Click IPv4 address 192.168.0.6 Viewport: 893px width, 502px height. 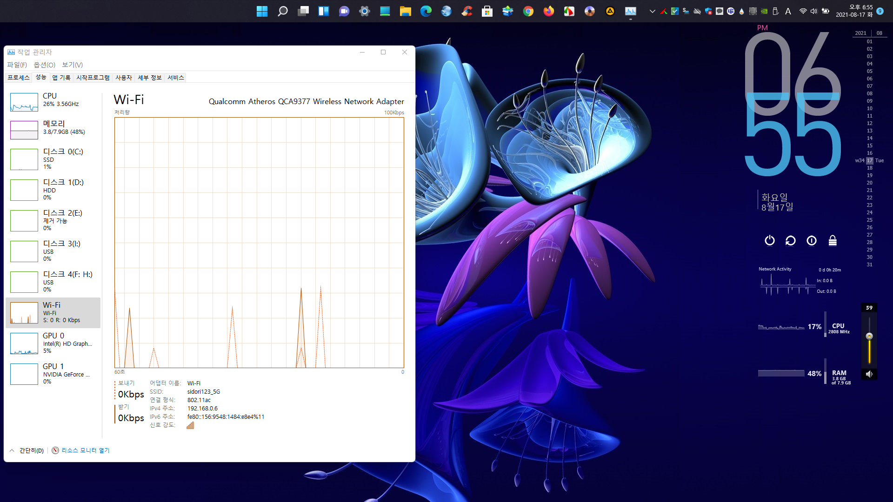click(202, 409)
